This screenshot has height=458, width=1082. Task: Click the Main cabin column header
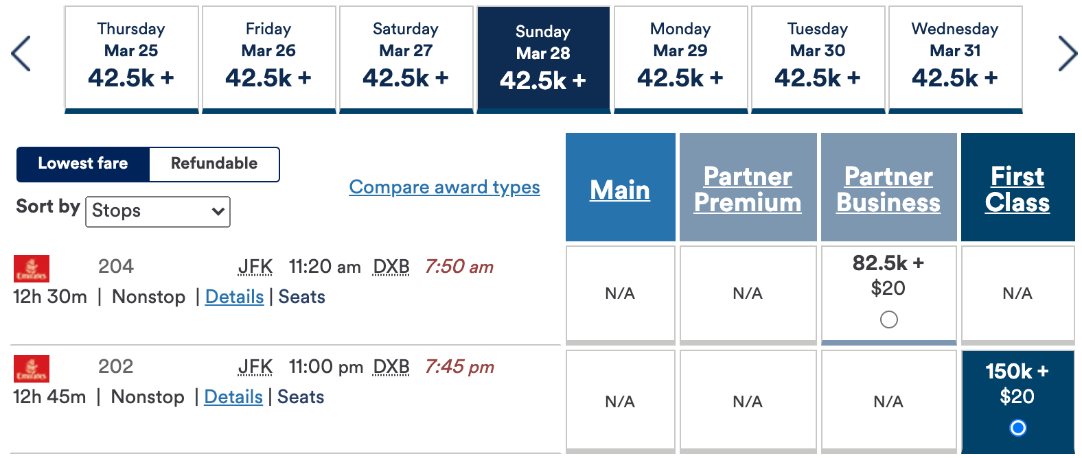tap(620, 190)
